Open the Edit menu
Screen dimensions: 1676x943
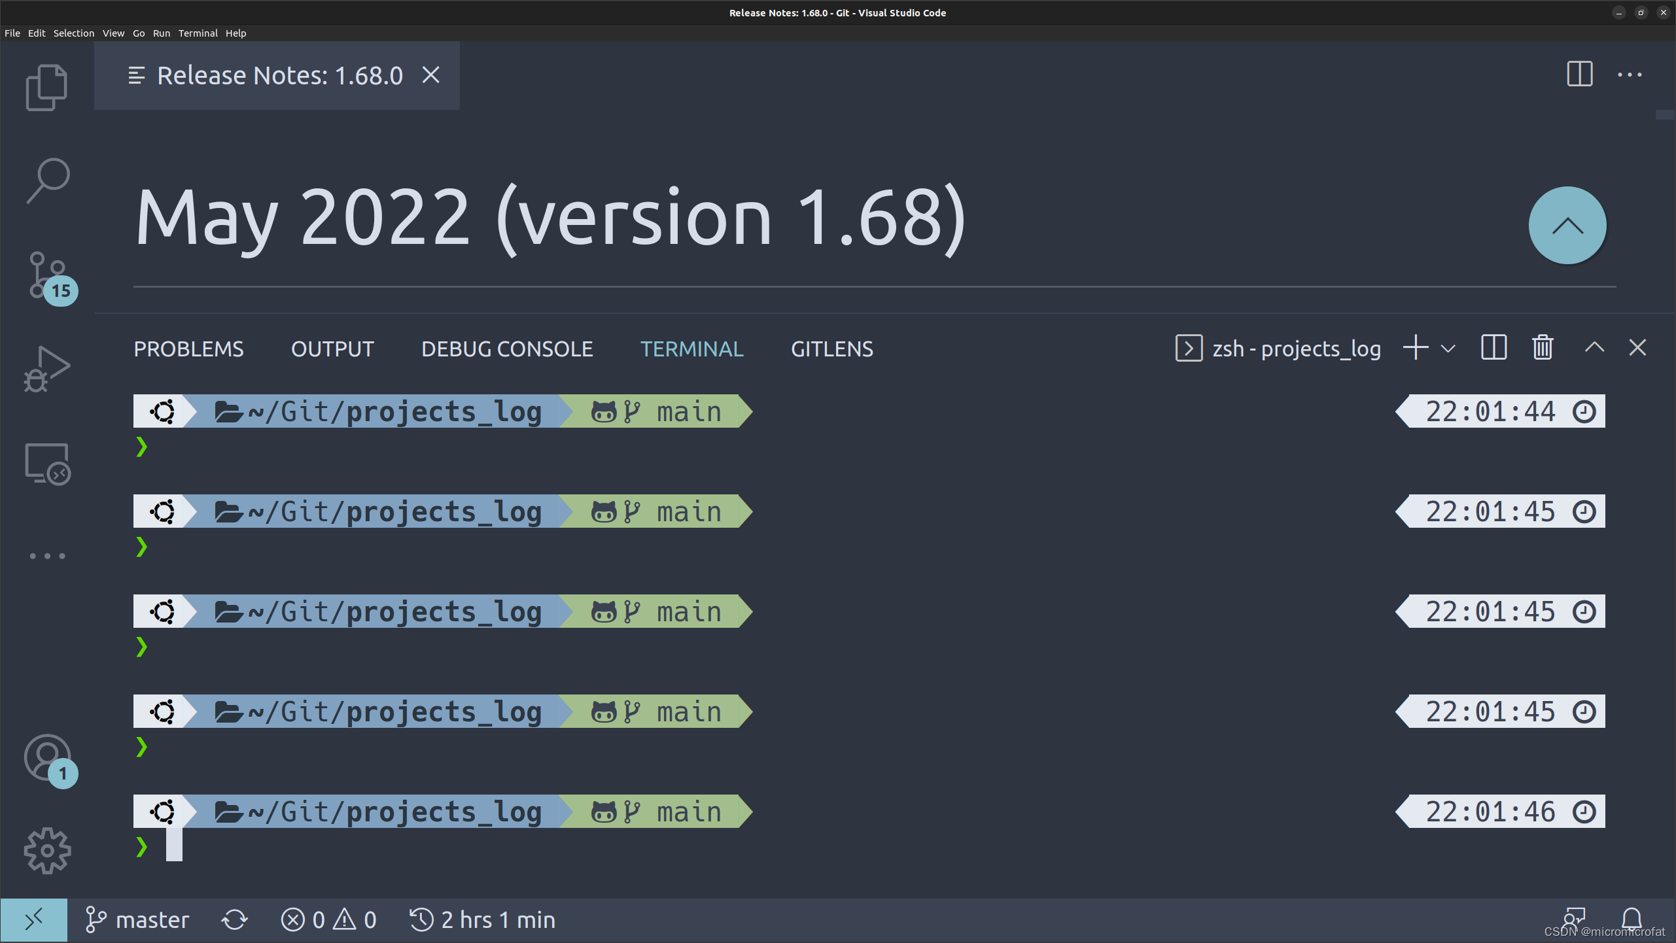37,33
